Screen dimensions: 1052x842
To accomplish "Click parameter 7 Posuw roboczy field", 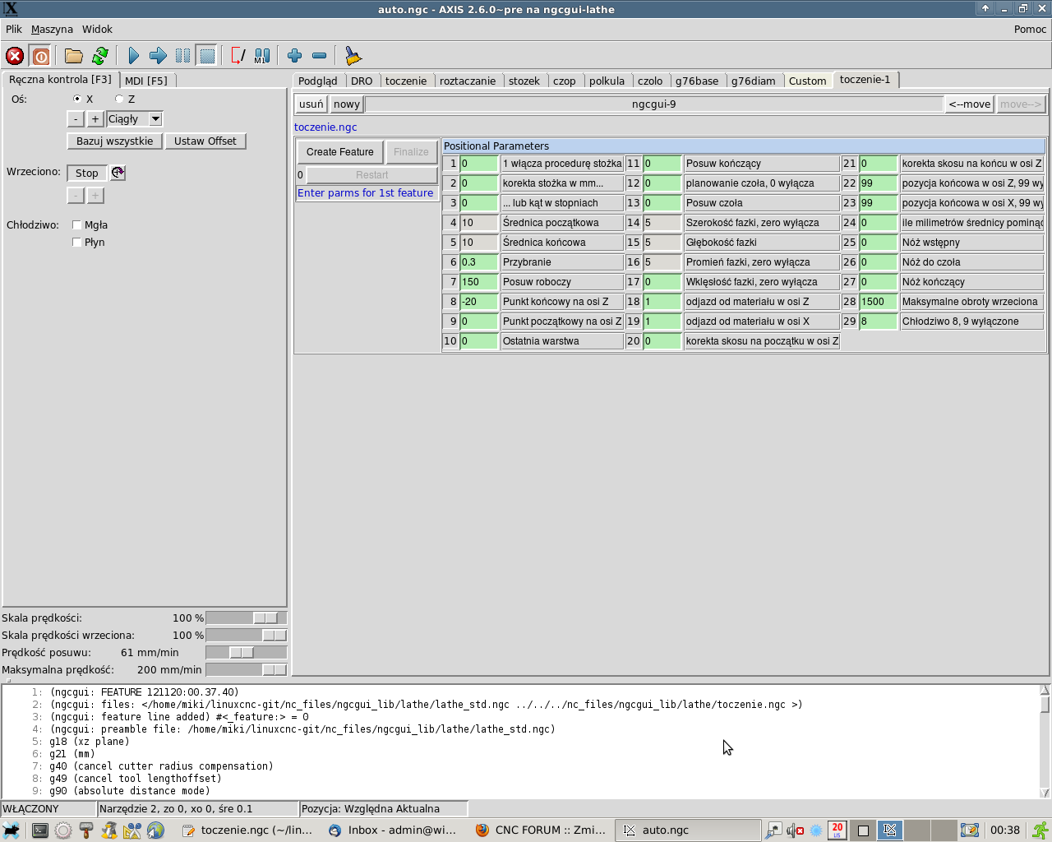I will point(479,282).
